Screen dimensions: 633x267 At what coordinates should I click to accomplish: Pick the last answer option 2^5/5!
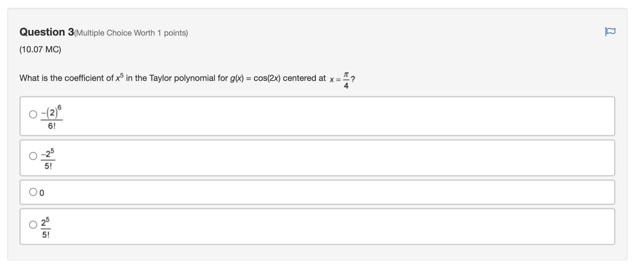(x=33, y=225)
